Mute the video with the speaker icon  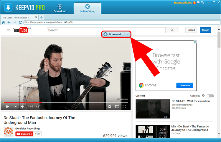(x=23, y=106)
